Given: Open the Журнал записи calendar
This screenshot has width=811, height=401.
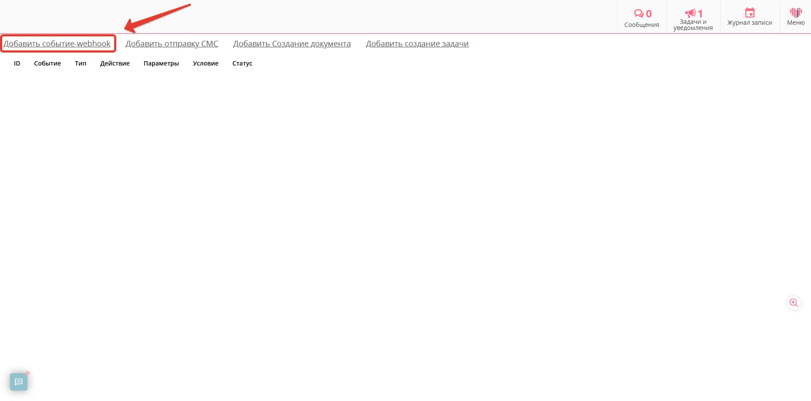Looking at the screenshot, I should pyautogui.click(x=750, y=16).
